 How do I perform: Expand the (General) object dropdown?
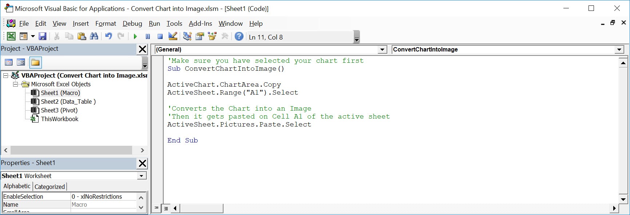tap(382, 50)
